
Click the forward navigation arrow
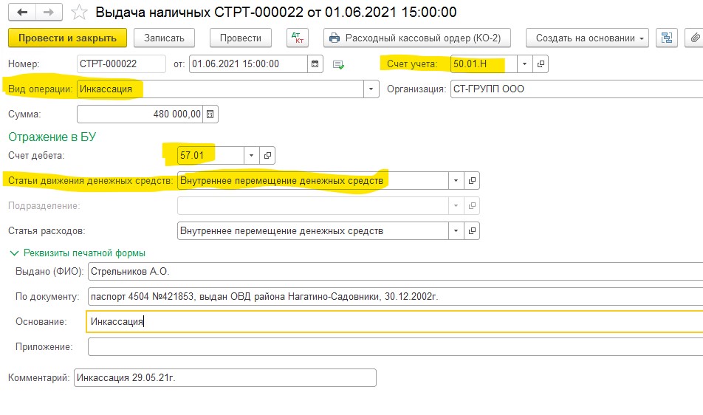[49, 13]
